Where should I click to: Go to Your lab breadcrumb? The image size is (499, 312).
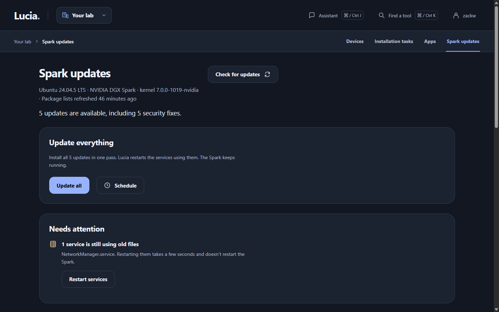pos(23,42)
